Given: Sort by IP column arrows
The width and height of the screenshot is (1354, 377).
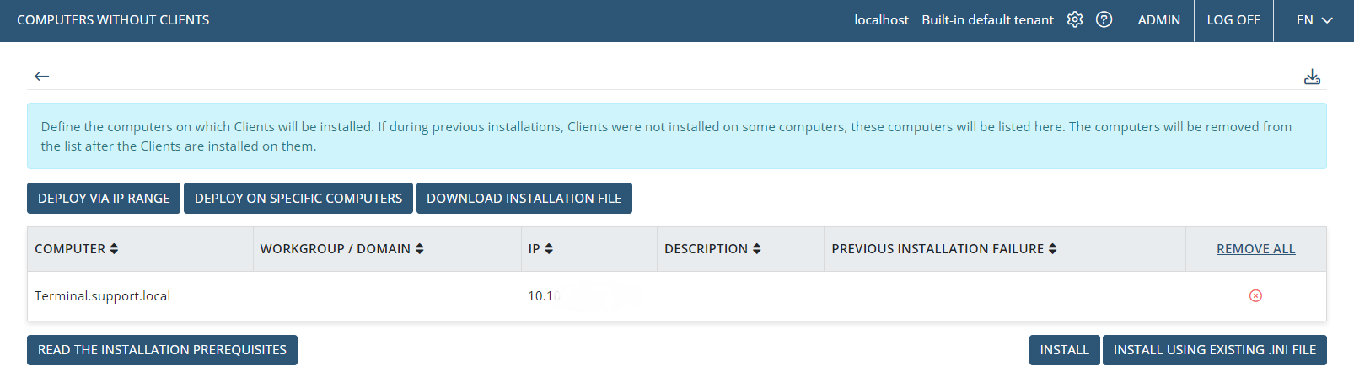Looking at the screenshot, I should tap(549, 249).
